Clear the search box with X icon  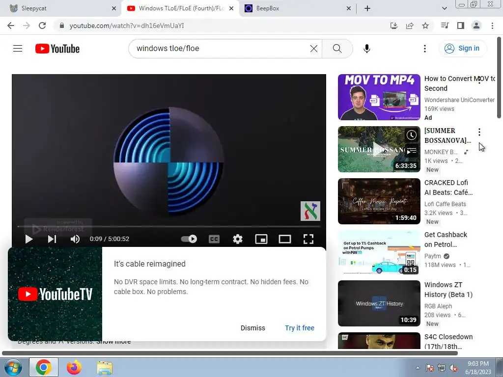314,49
